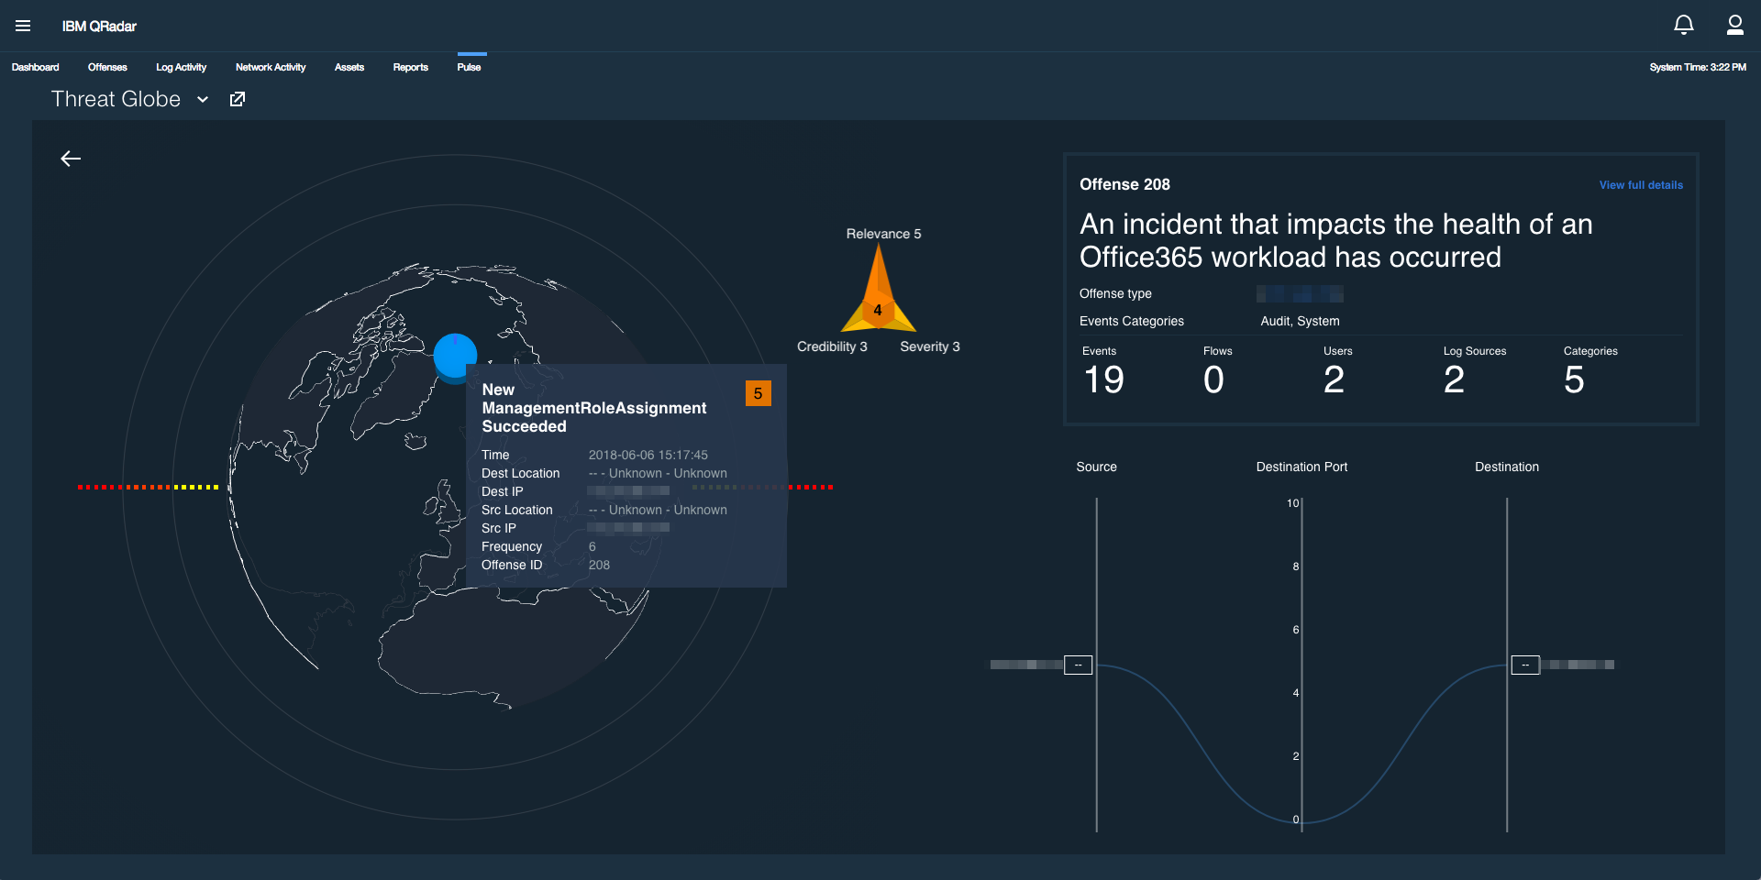Image resolution: width=1761 pixels, height=880 pixels.
Task: Open the user profile icon
Action: (1735, 26)
